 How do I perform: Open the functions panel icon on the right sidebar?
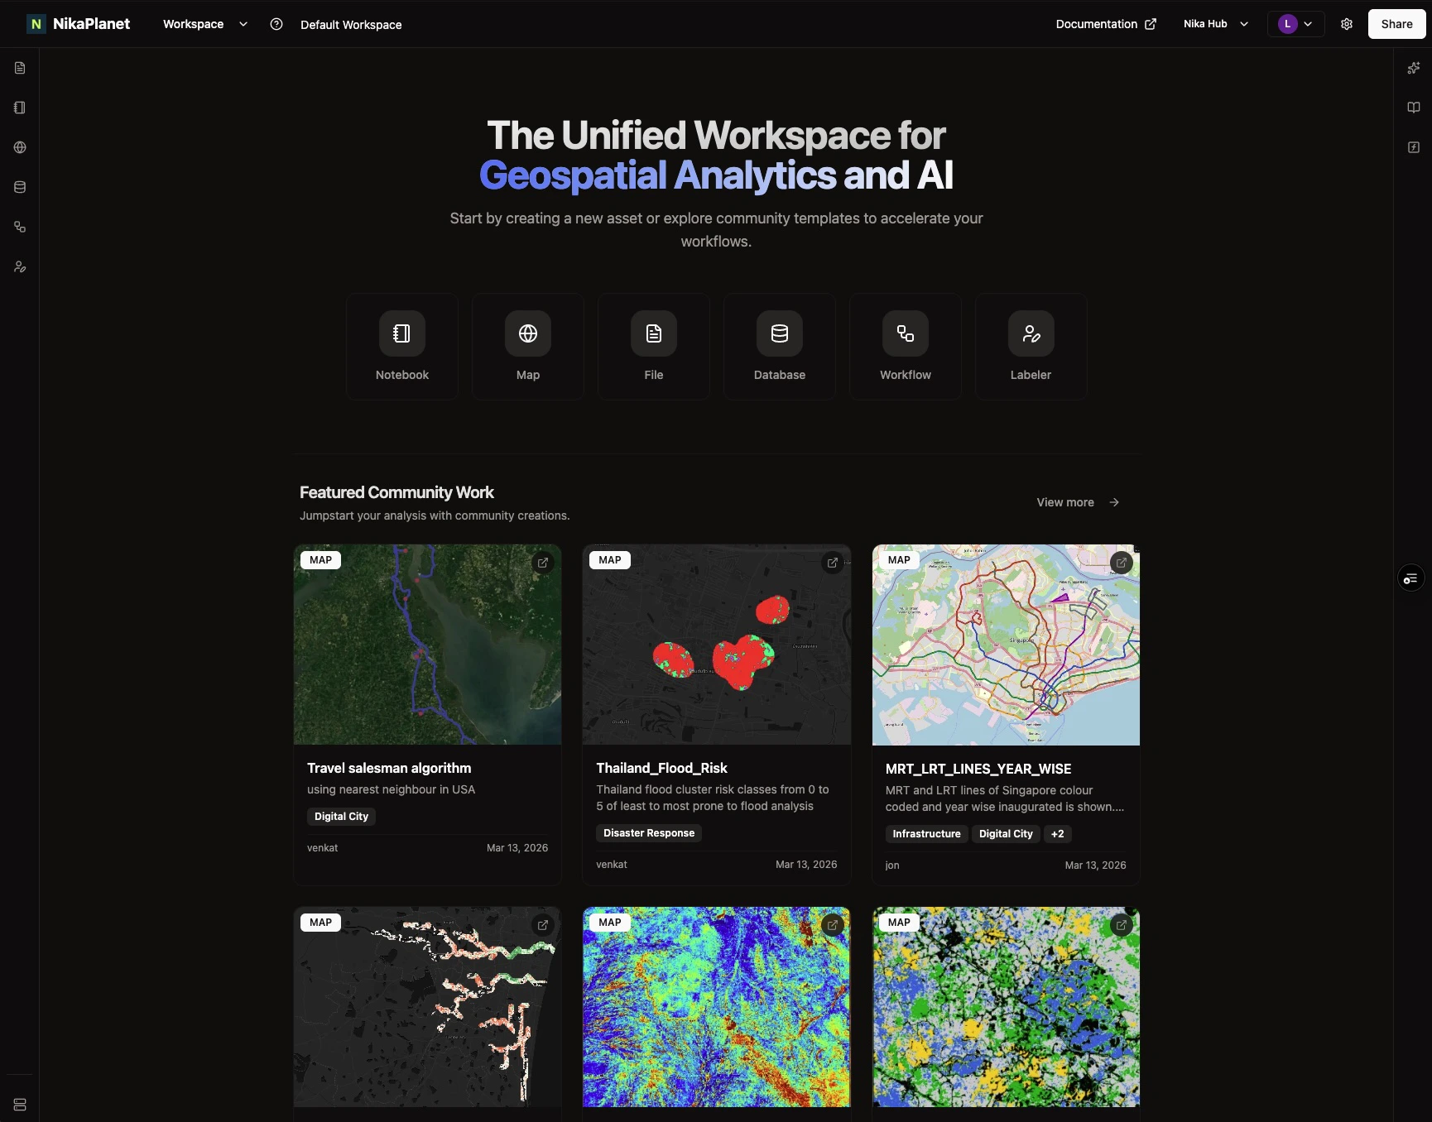(1414, 147)
